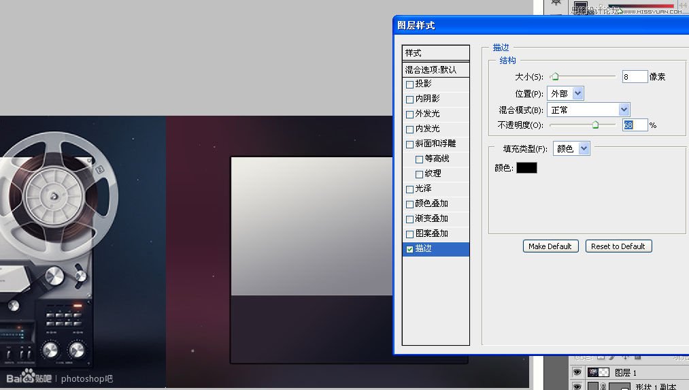Toggle the 外发光 outer glow checkbox
Image resolution: width=689 pixels, height=390 pixels.
pyautogui.click(x=409, y=114)
